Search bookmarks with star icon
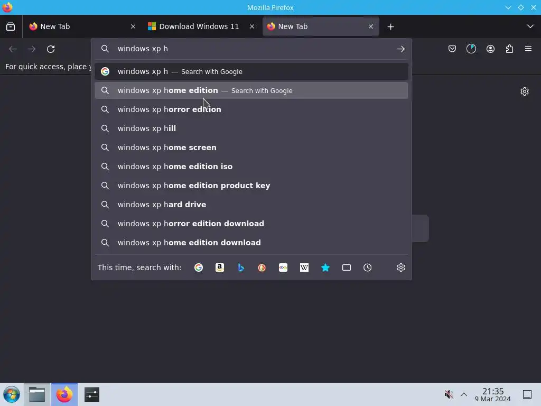 pyautogui.click(x=325, y=267)
